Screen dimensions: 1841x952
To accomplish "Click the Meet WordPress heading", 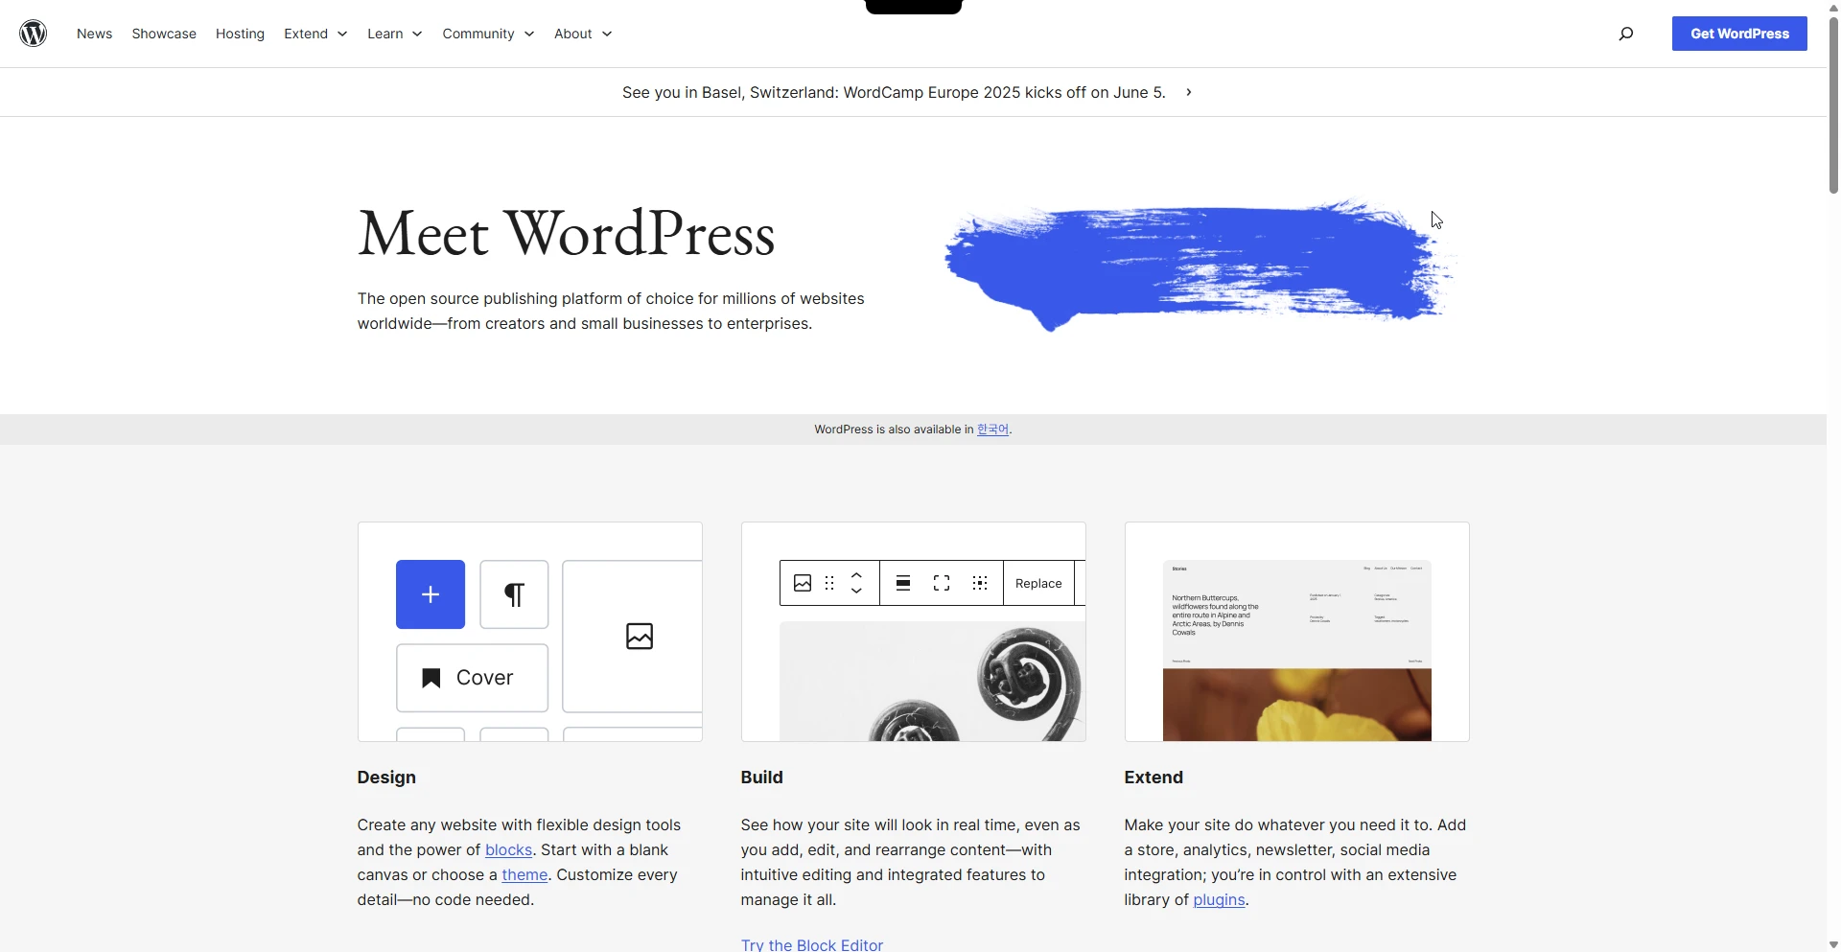I will click(566, 234).
